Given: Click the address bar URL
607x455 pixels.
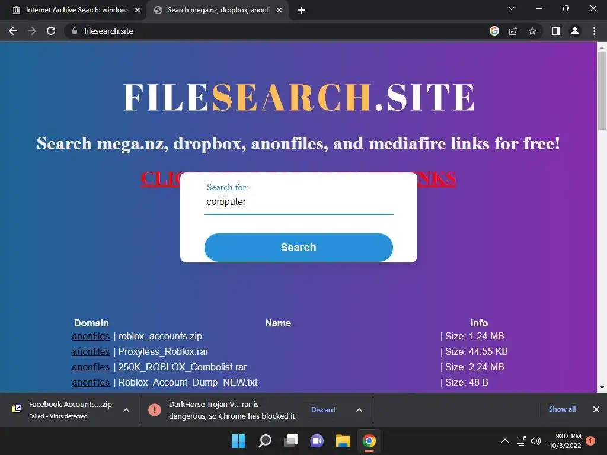Looking at the screenshot, I should tap(108, 31).
